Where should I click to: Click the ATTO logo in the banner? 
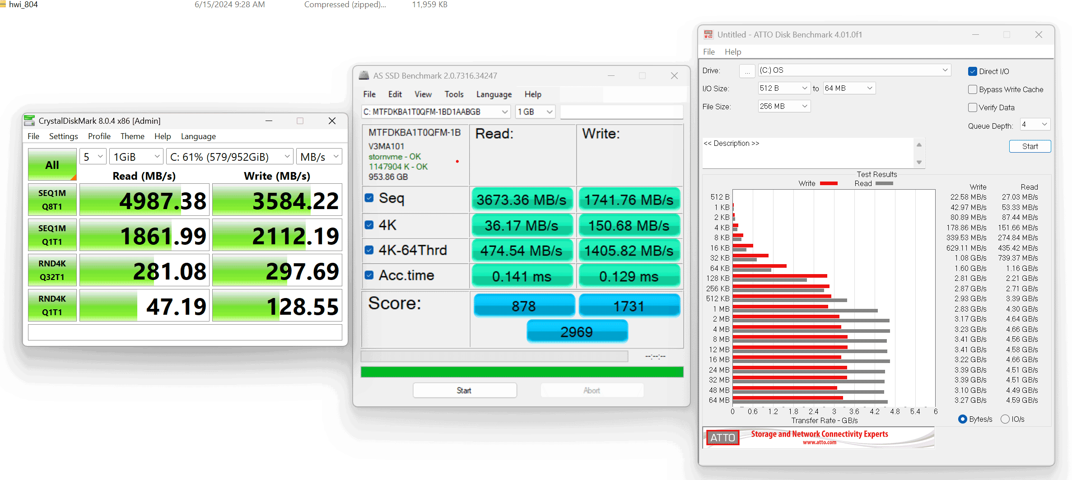click(x=722, y=438)
